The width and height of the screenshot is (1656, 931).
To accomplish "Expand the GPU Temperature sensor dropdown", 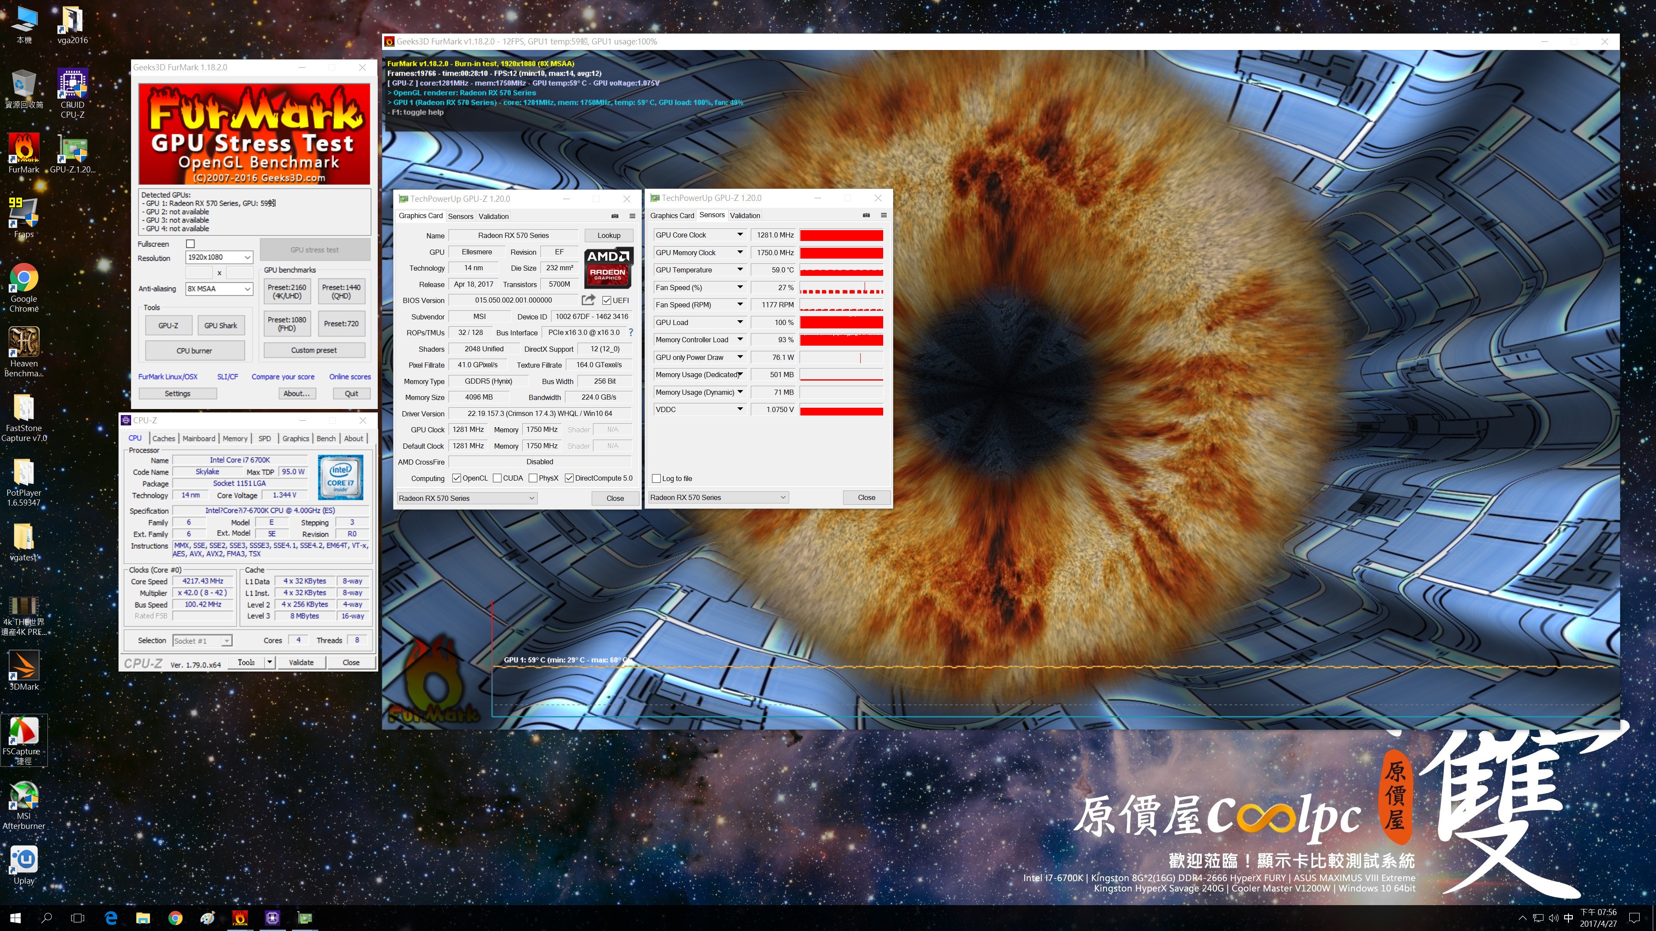I will point(740,270).
